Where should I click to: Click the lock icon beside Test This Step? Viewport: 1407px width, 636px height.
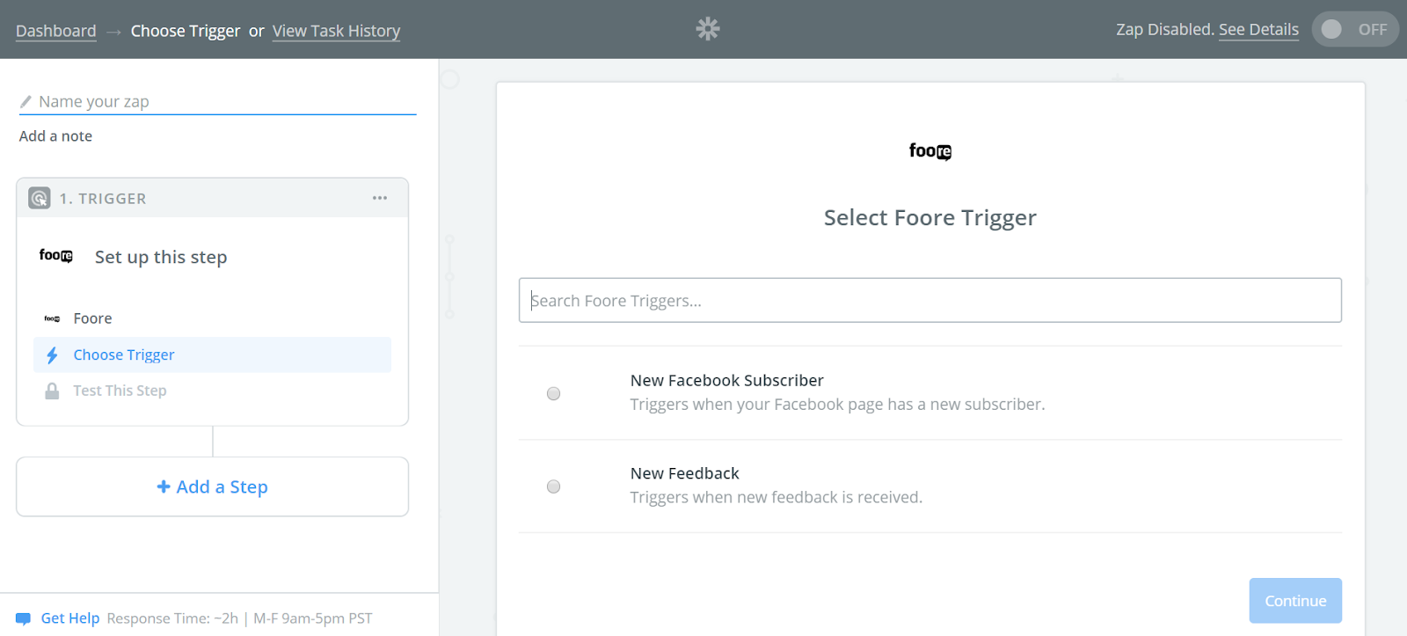[52, 391]
